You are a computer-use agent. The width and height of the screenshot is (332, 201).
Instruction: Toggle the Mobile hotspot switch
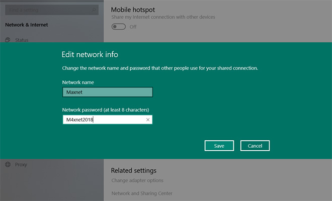click(x=119, y=27)
